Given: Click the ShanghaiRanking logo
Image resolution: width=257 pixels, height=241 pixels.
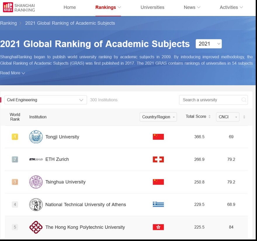Looking at the screenshot, I should (19, 8).
